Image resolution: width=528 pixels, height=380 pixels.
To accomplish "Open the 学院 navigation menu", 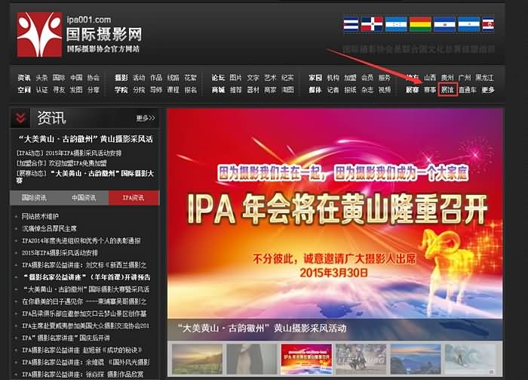I will (x=121, y=90).
